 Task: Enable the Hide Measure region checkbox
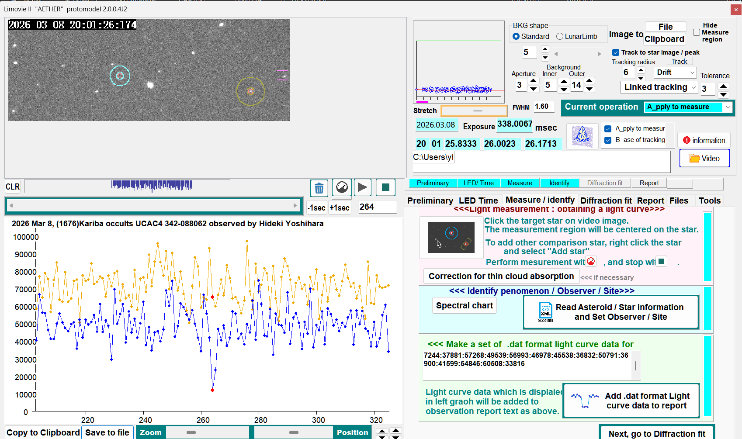697,32
